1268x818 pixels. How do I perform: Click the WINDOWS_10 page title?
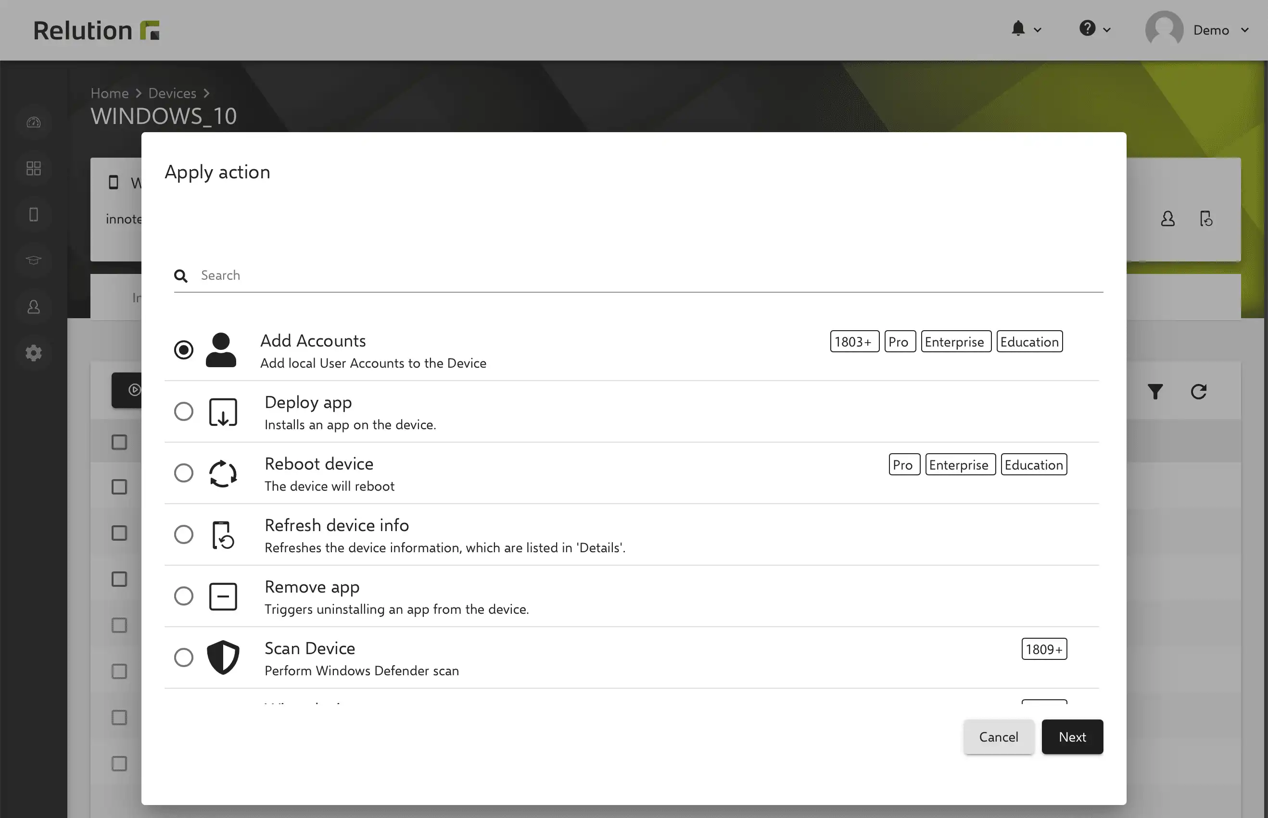[164, 116]
